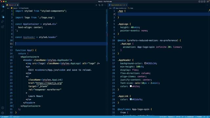Open the Extensions view
210x118 pixels.
[3, 27]
